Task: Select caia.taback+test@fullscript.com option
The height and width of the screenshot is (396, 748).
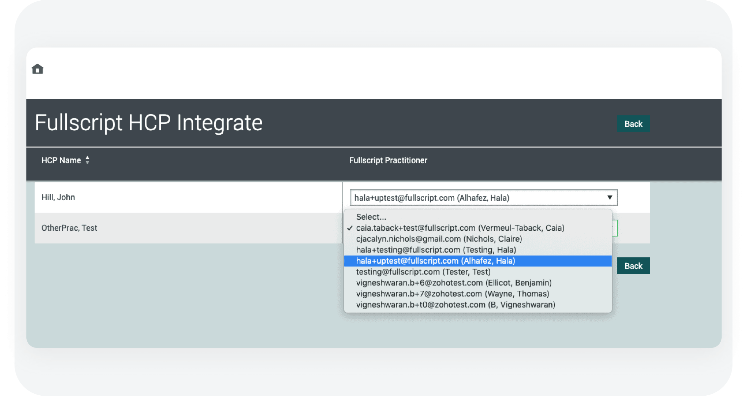Action: (x=478, y=228)
